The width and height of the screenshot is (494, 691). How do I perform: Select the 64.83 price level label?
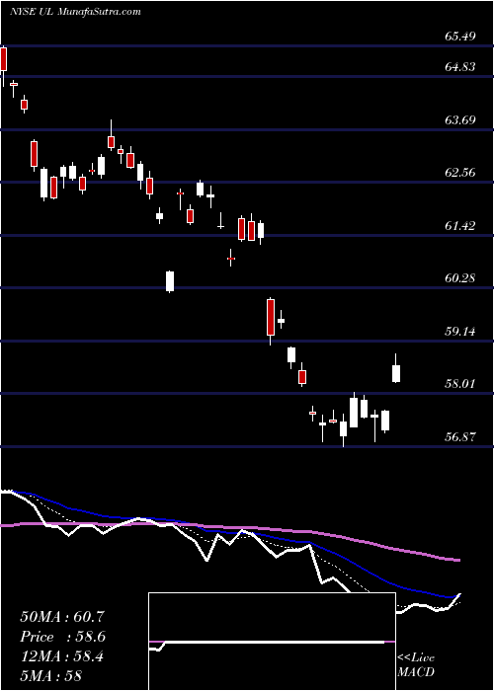pos(460,67)
